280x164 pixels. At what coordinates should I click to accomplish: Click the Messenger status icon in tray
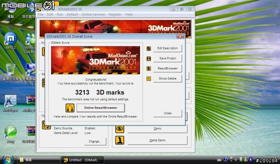246,159
